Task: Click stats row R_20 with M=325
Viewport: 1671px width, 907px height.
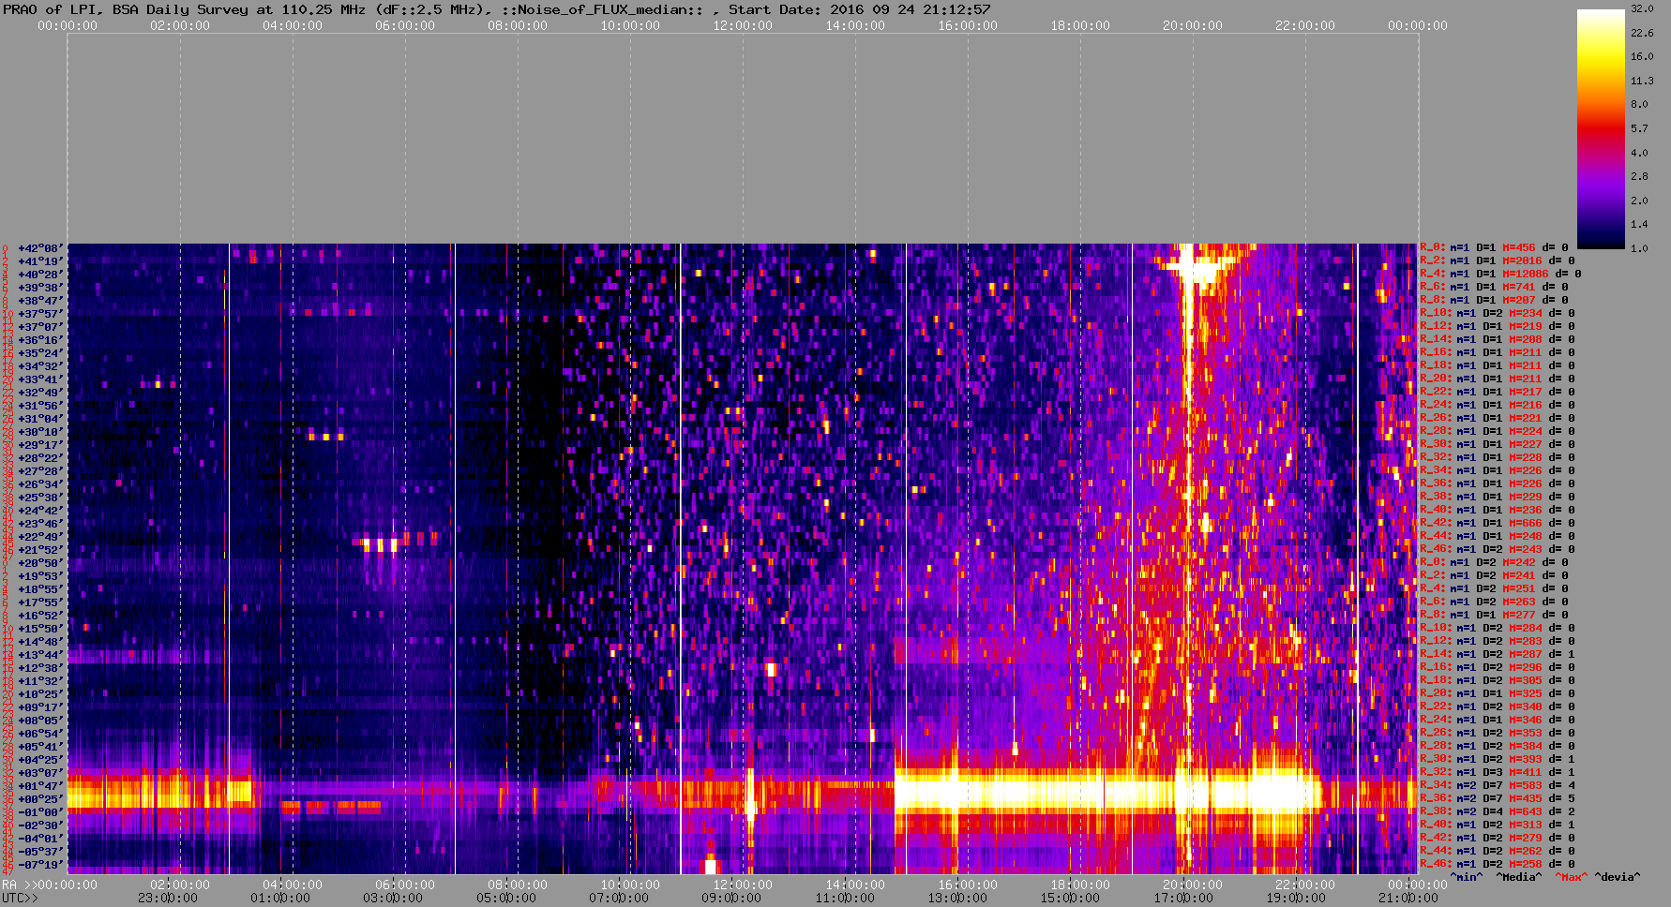Action: click(x=1498, y=694)
